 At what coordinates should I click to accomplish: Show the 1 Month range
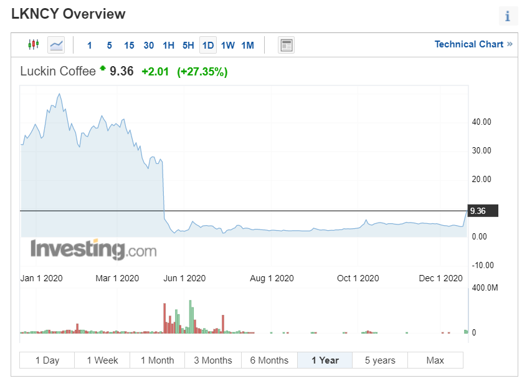coord(158,360)
